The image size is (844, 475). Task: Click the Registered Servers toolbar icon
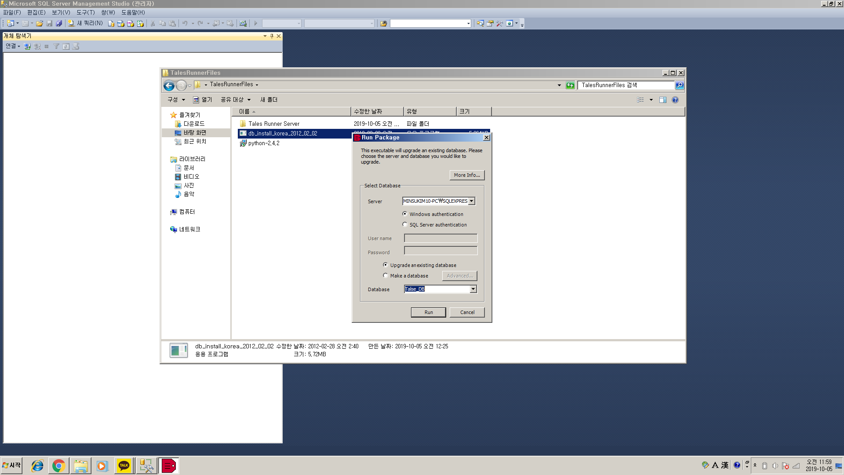(x=480, y=23)
